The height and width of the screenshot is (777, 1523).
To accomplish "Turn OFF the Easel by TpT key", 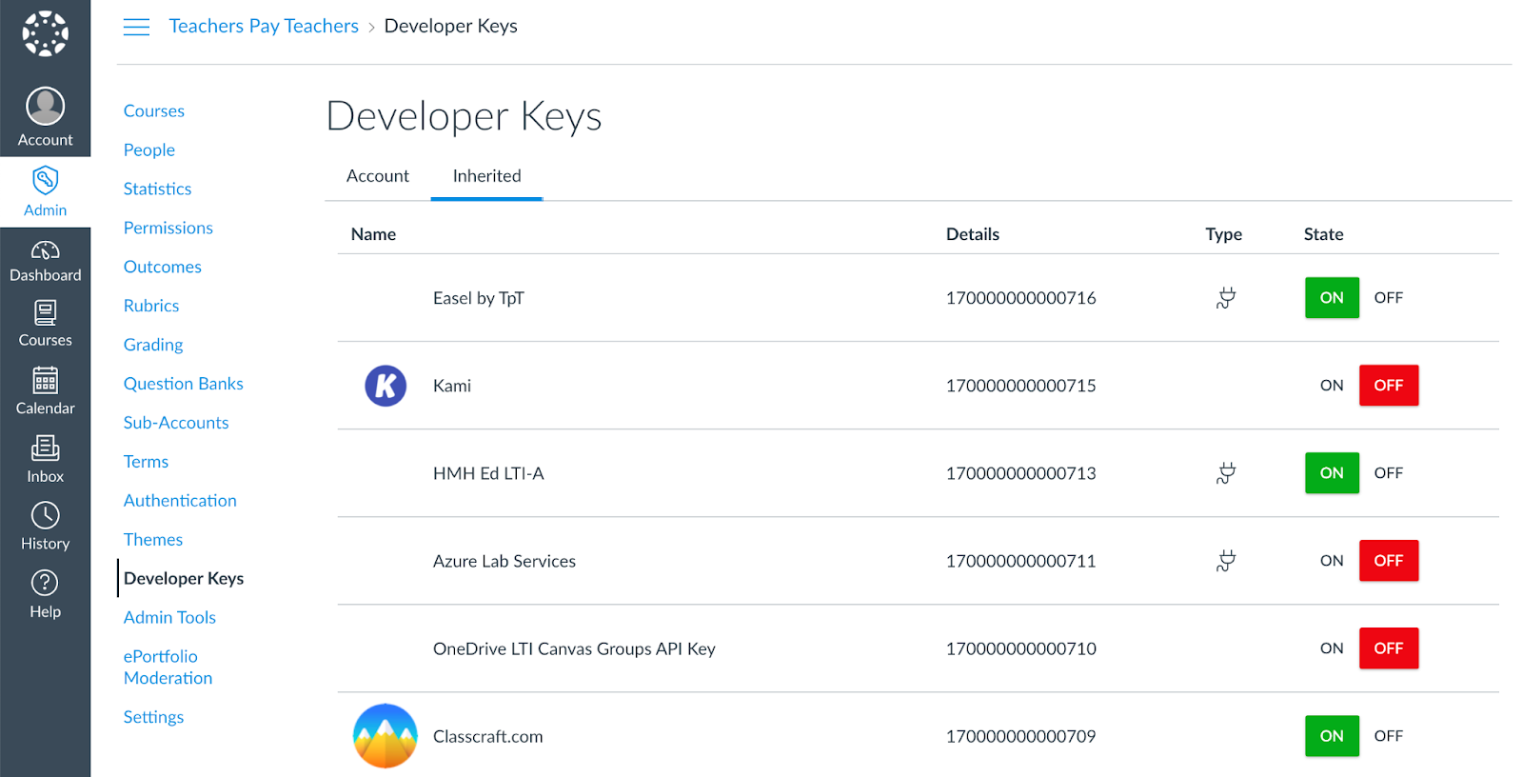I will pyautogui.click(x=1389, y=298).
